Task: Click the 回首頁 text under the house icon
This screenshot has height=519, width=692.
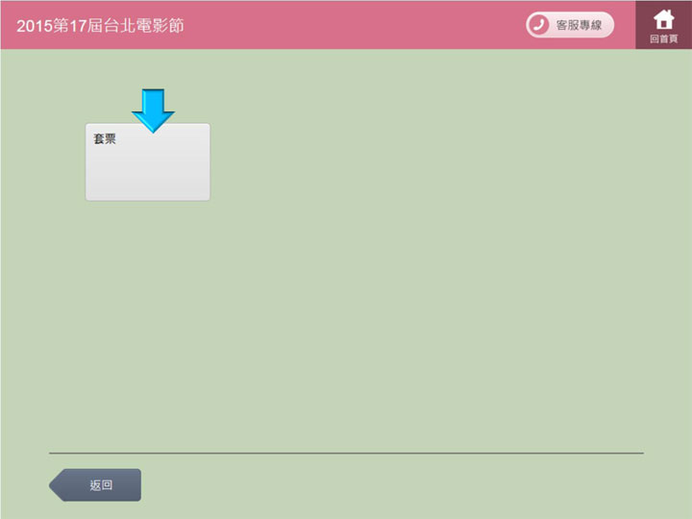Action: [x=663, y=38]
